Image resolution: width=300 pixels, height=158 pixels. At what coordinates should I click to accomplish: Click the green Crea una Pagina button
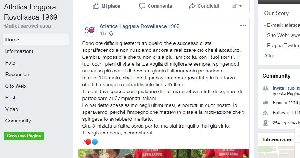pos(24,136)
